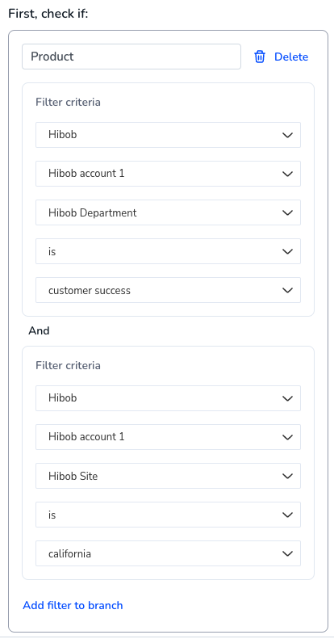This screenshot has height=639, width=334.
Task: Expand the Hibob Site field selector
Action: 168,476
